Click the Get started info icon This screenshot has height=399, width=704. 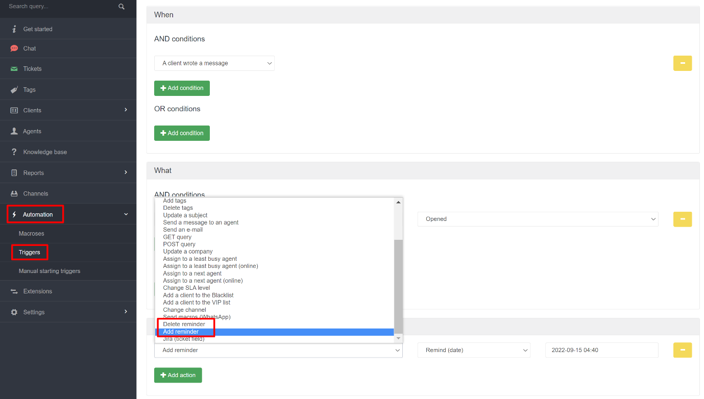(x=14, y=29)
